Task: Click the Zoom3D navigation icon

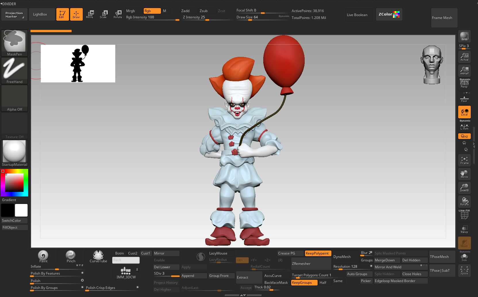Action: pyautogui.click(x=464, y=187)
